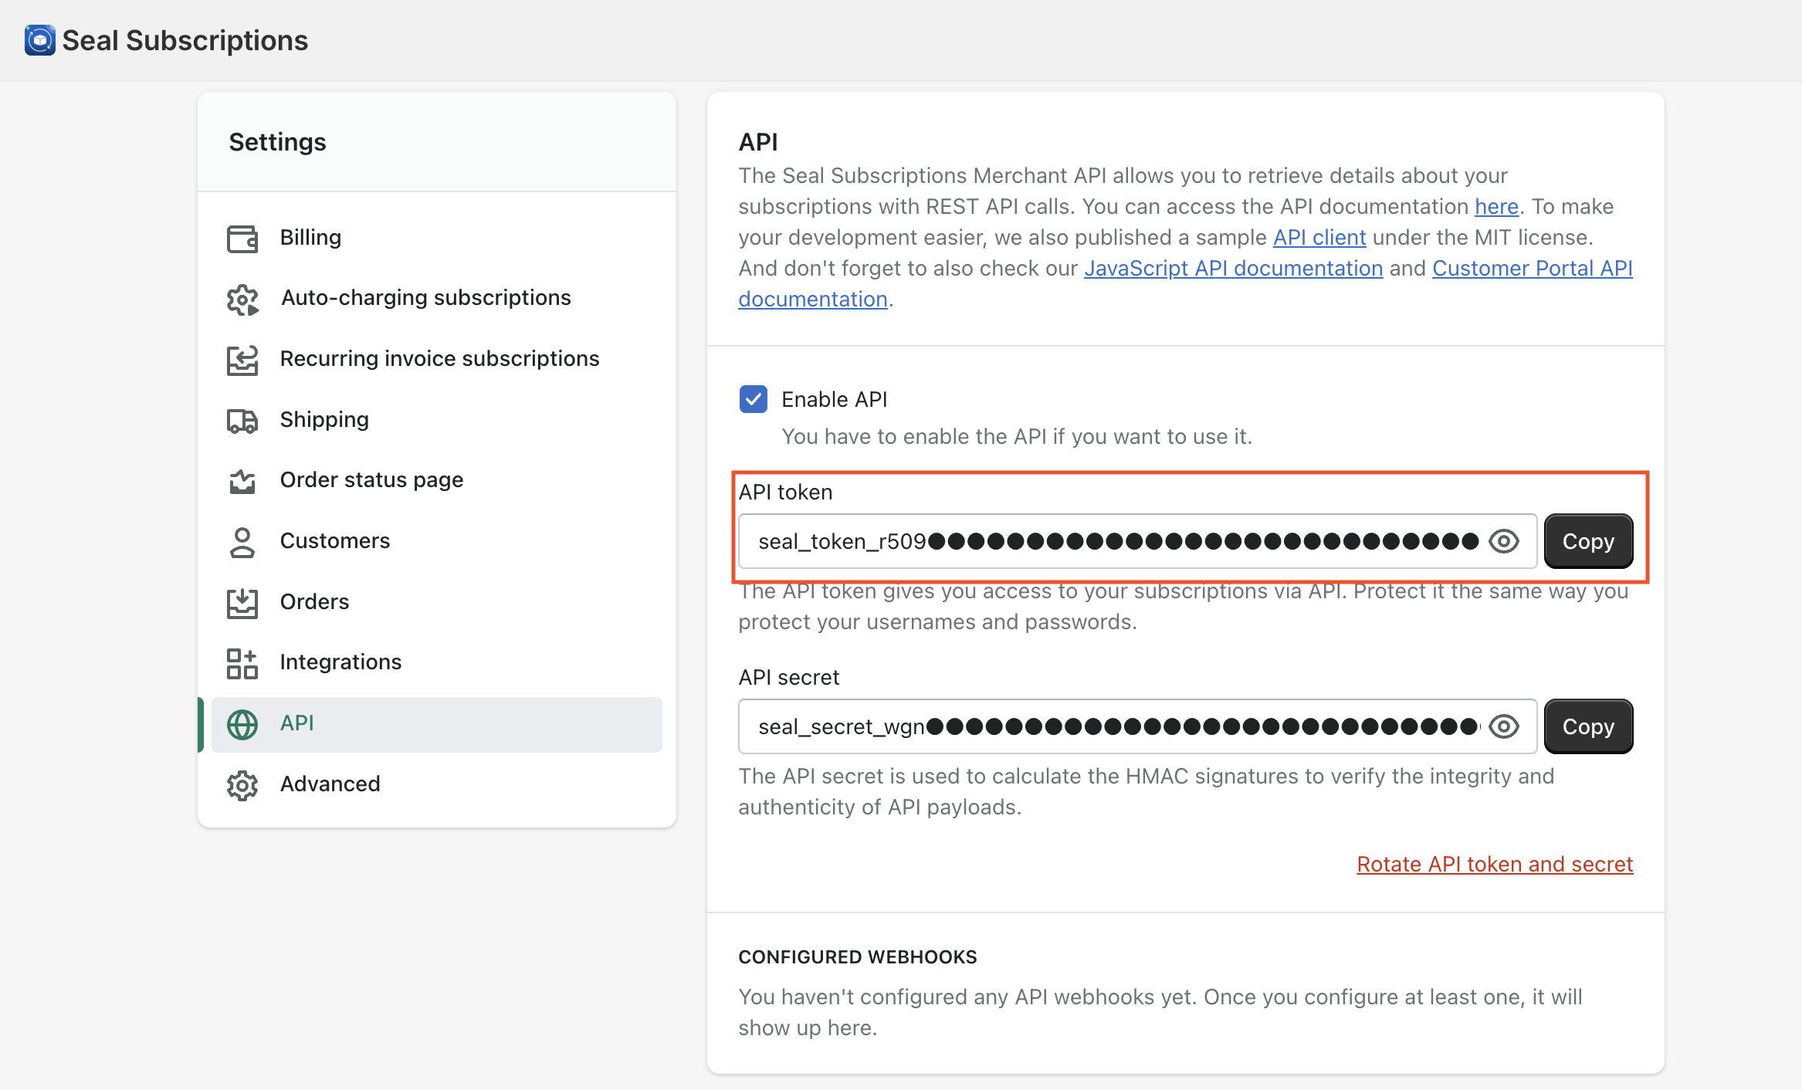
Task: Uncheck the Enable API checkbox
Action: click(x=753, y=399)
